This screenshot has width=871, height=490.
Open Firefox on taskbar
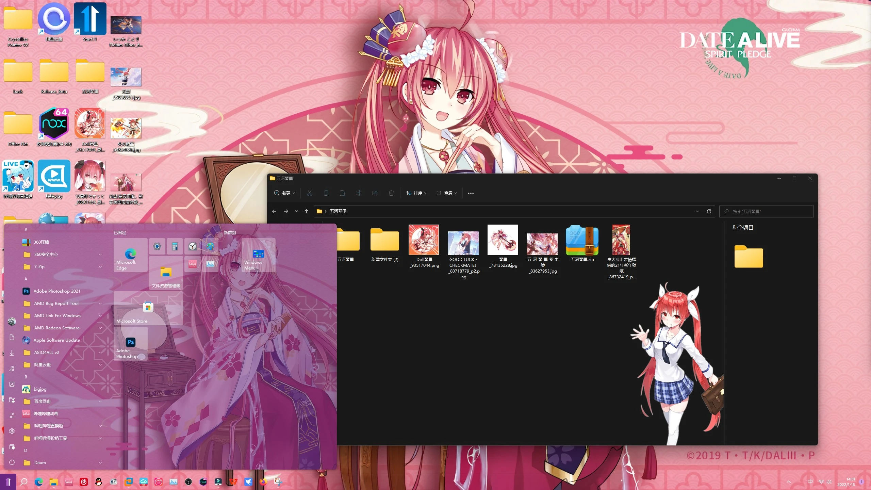pos(263,482)
